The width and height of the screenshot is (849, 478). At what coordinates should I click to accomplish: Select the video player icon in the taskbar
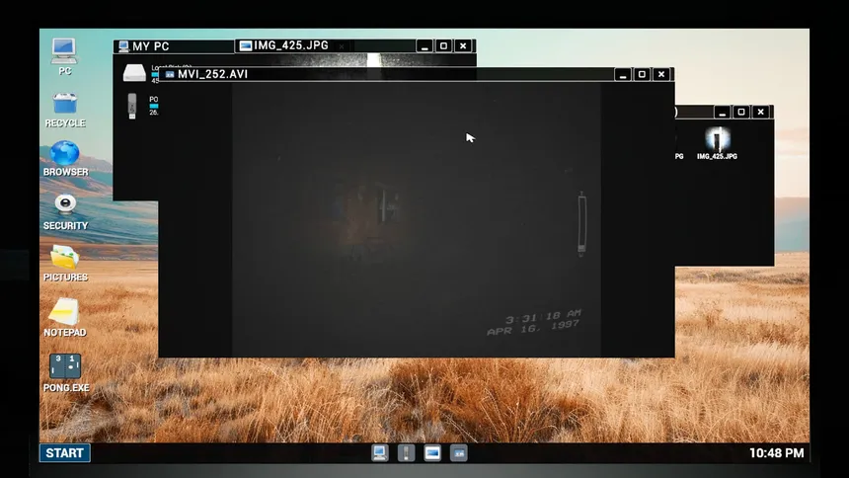[x=459, y=453]
